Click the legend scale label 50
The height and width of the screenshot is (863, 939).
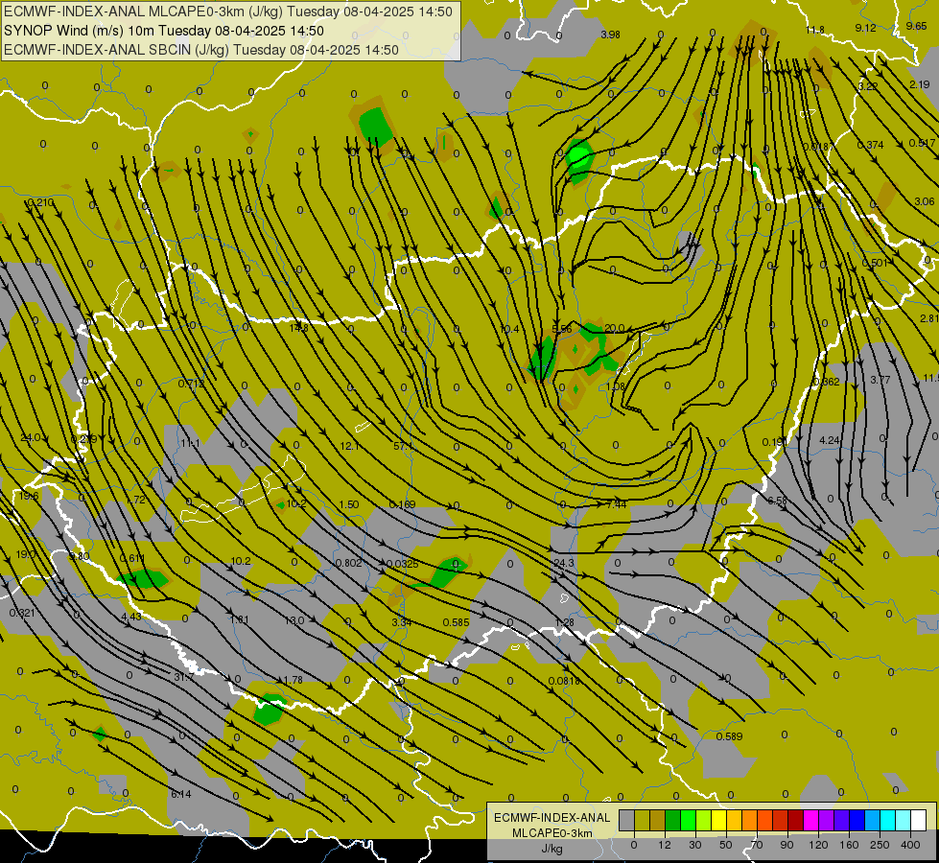(x=726, y=845)
